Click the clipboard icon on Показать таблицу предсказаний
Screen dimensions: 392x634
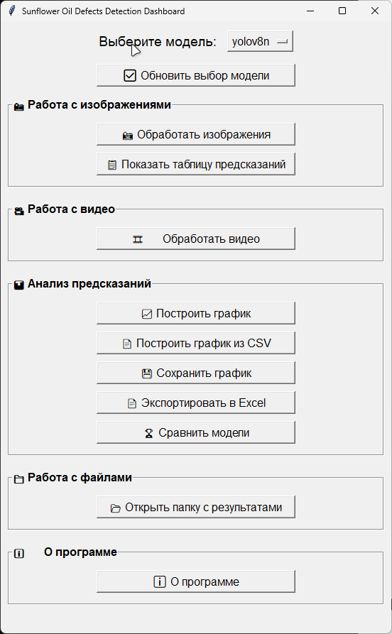coord(112,165)
